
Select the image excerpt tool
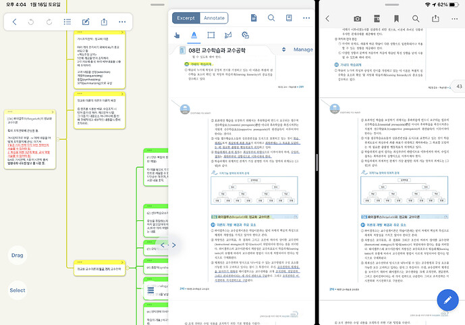[245, 35]
